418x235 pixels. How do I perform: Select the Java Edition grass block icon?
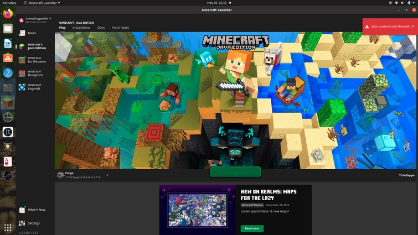coord(22,46)
